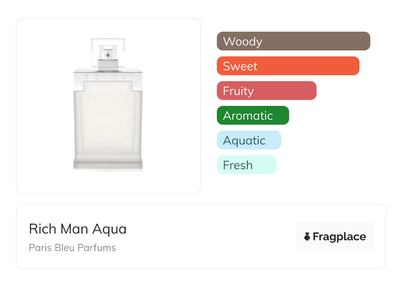The width and height of the screenshot is (402, 285).
Task: Click the Fragplace perfume bottle logo icon
Action: tap(307, 237)
